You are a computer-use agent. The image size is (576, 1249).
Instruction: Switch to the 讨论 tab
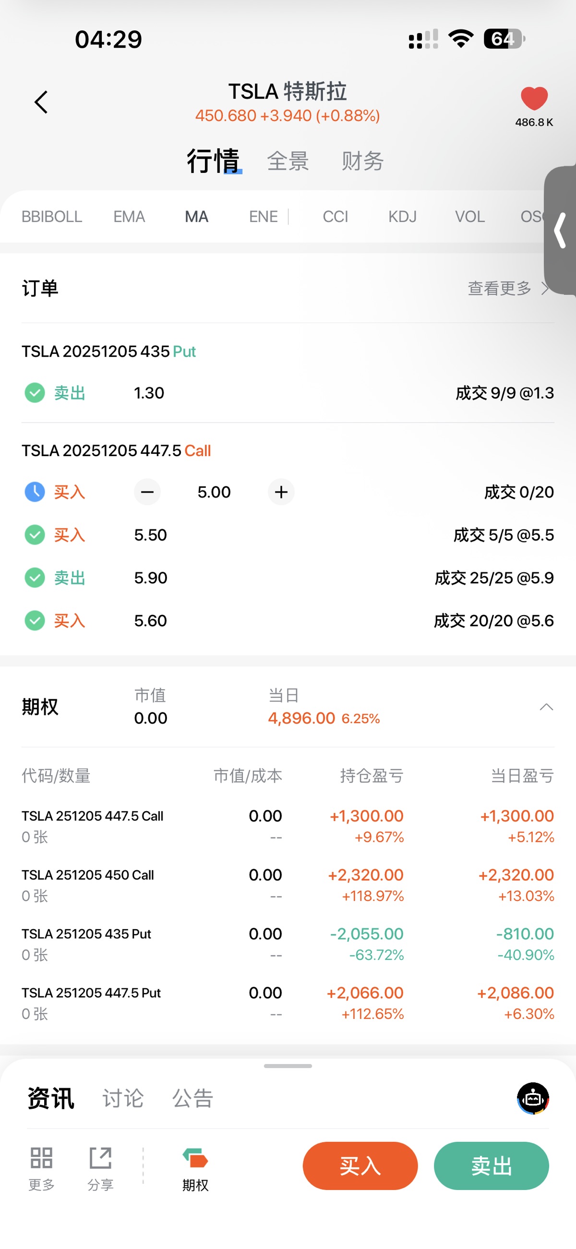pos(123,1098)
